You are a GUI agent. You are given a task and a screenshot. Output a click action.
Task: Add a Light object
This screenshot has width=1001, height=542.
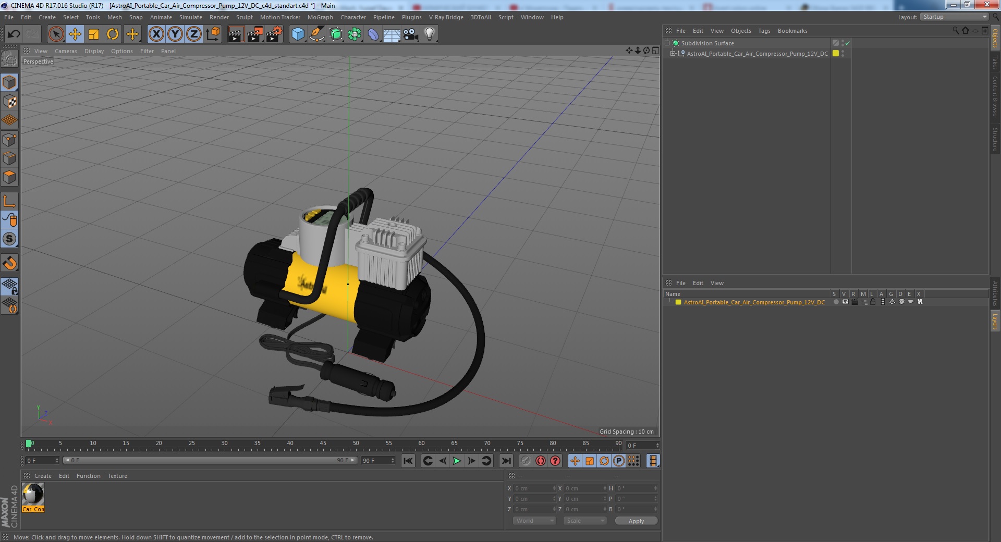pos(429,34)
